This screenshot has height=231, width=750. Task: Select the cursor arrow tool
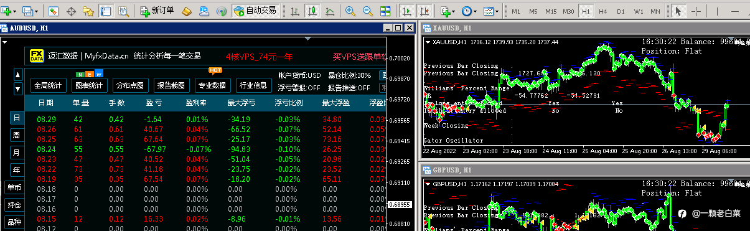[x=679, y=11]
